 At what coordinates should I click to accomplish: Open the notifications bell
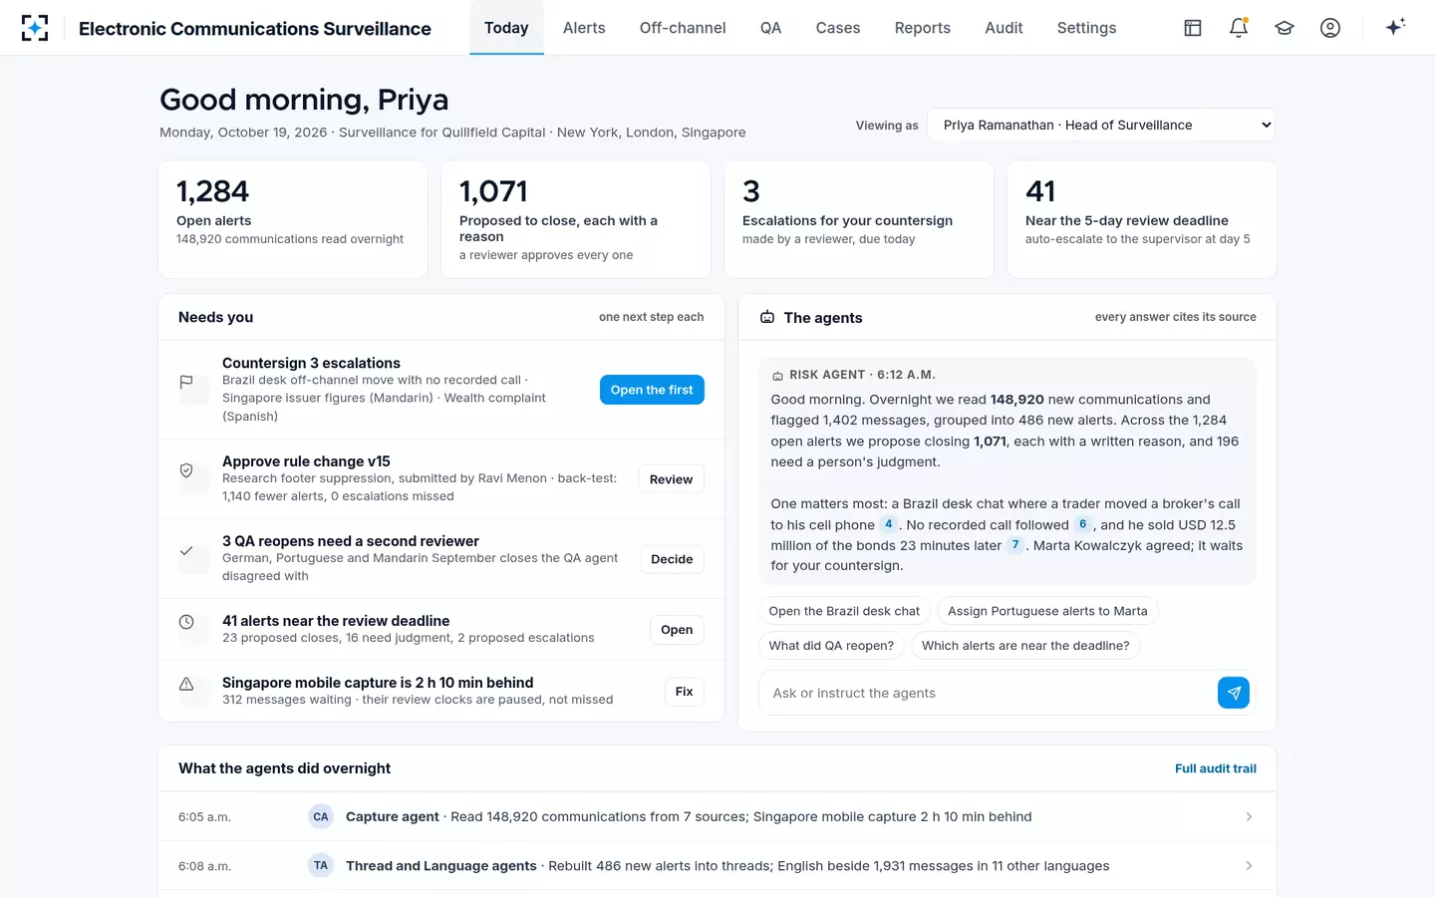[1239, 28]
